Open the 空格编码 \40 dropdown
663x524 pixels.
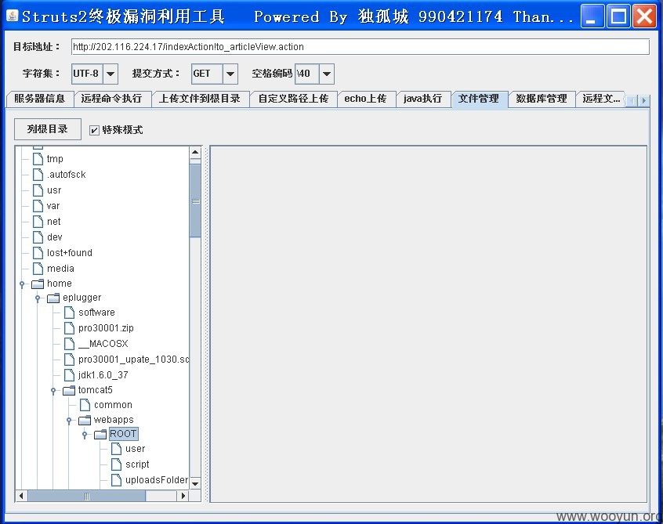coord(327,74)
